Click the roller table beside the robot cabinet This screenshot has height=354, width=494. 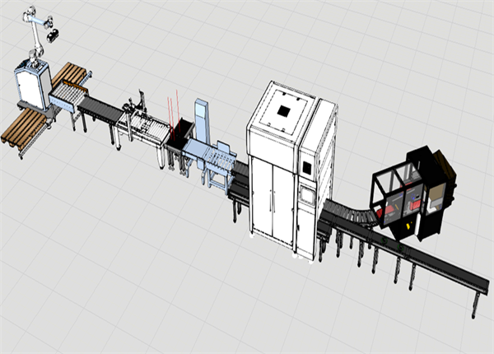point(68,102)
